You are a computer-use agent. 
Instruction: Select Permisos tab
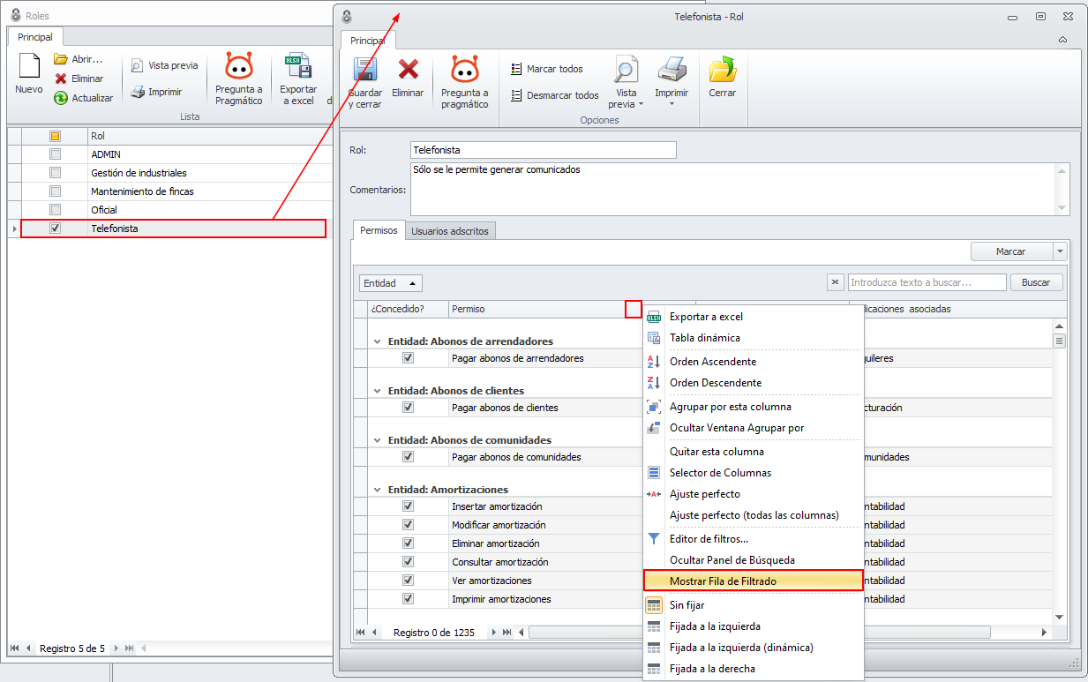pyautogui.click(x=379, y=230)
